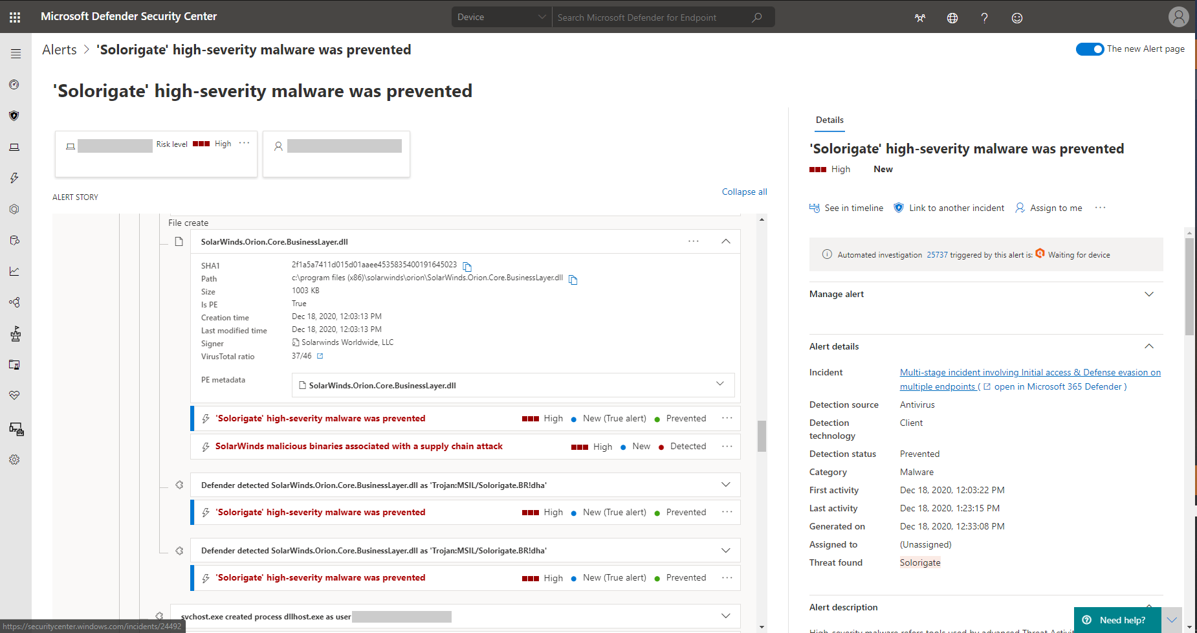Expand the PE metadata section
Viewport: 1197px width, 633px height.
point(719,384)
